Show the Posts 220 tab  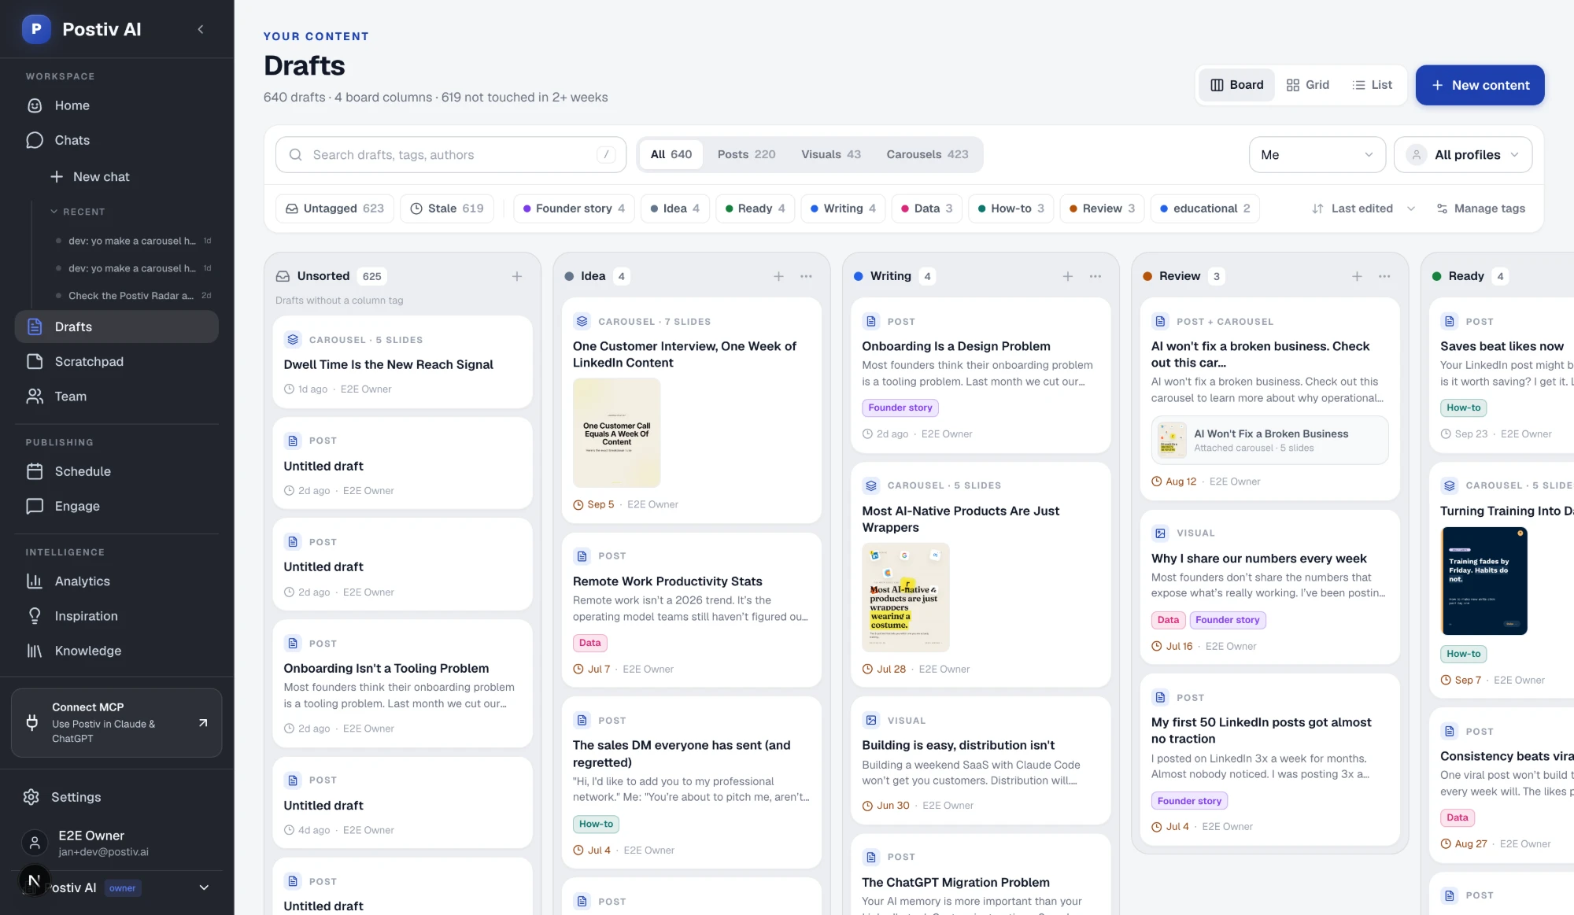746,154
